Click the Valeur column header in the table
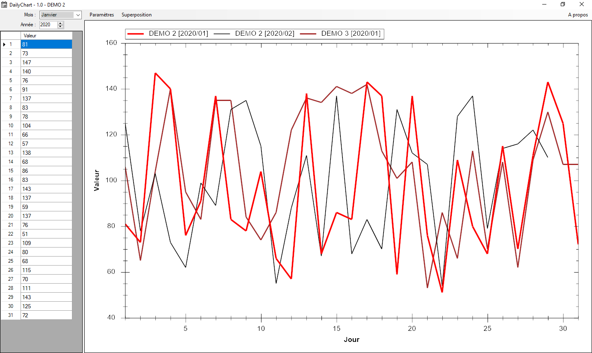Screen dimensions: 592x353 46,36
